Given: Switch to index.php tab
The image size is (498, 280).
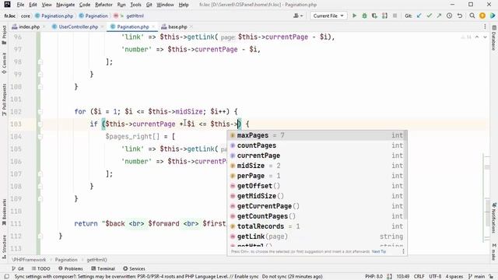Looking at the screenshot, I should coord(30,26).
